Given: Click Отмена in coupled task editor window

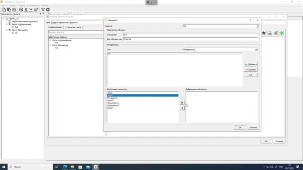Looking at the screenshot, I should [279, 141].
